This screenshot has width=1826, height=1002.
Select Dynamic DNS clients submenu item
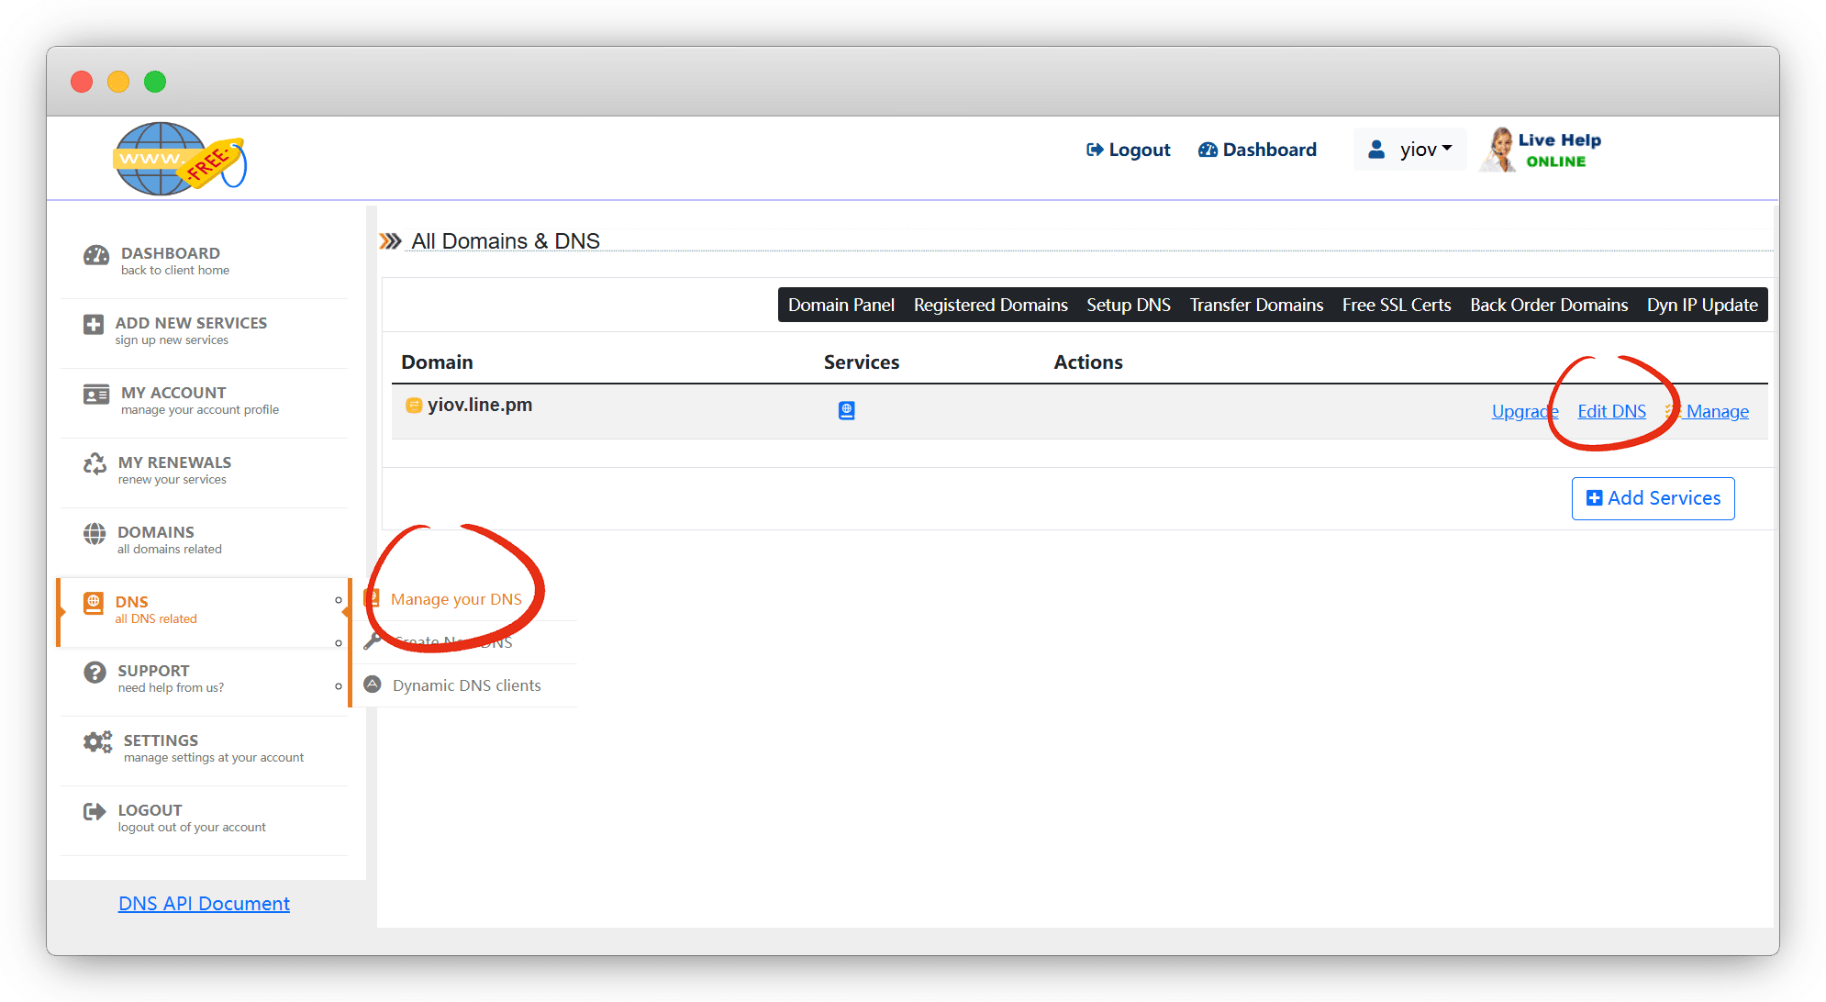466,685
